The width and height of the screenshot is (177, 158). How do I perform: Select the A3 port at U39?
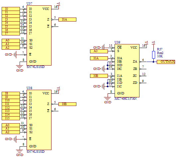point(99,51)
